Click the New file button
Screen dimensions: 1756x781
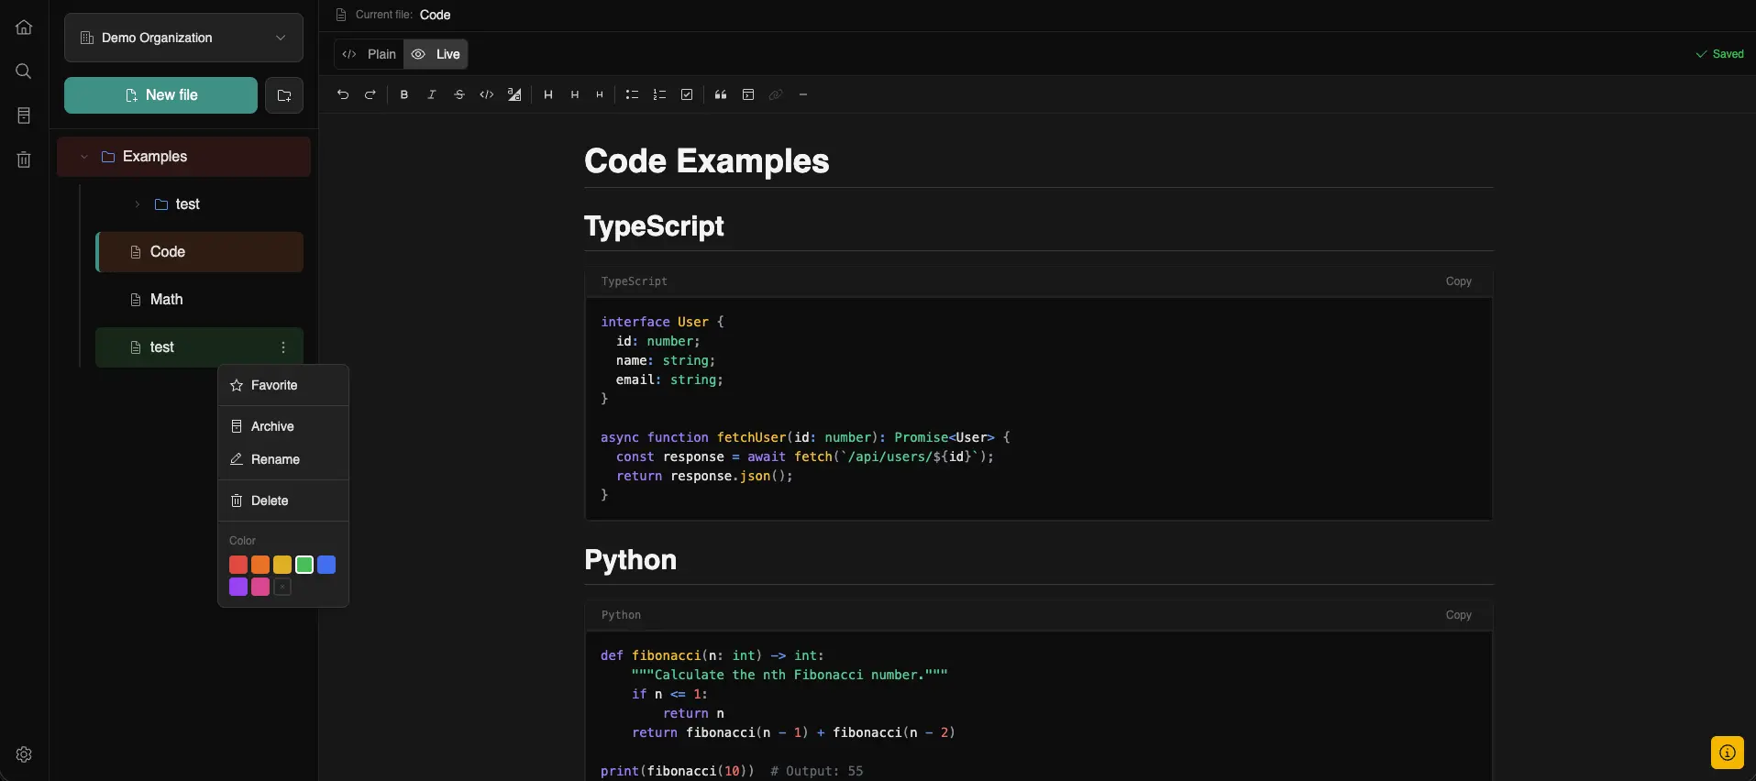coord(160,95)
